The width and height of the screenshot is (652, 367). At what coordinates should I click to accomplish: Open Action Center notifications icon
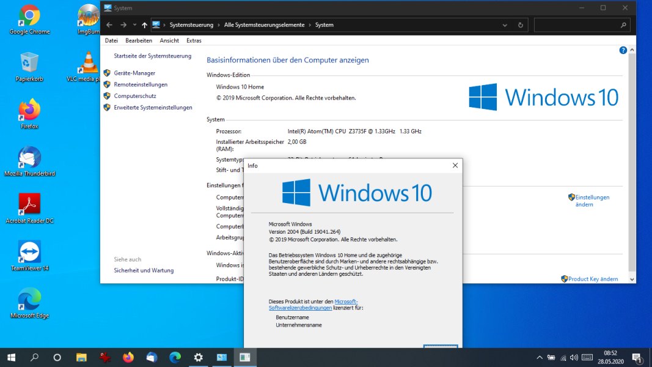[x=637, y=357]
